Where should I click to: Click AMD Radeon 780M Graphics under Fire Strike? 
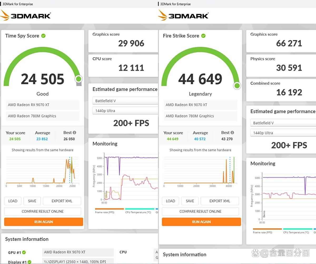[x=200, y=116]
